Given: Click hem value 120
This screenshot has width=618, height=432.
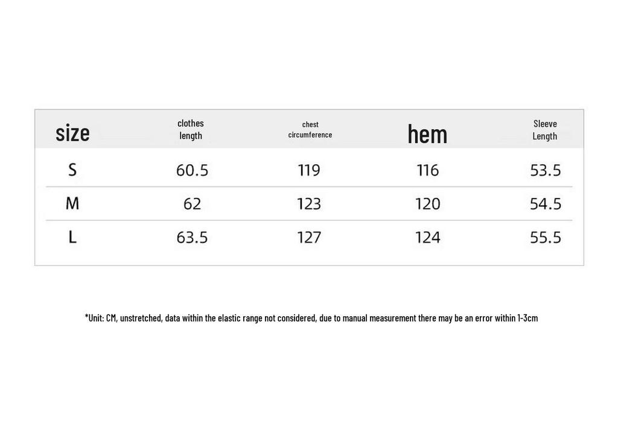Looking at the screenshot, I should click(x=428, y=204).
